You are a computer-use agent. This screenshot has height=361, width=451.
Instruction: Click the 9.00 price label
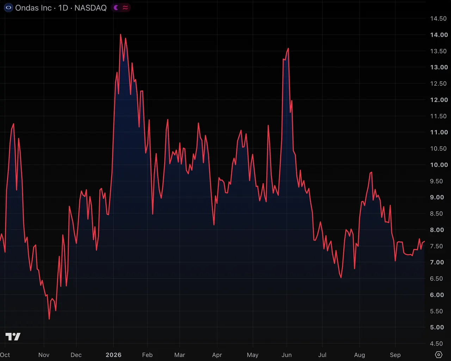[x=437, y=197]
